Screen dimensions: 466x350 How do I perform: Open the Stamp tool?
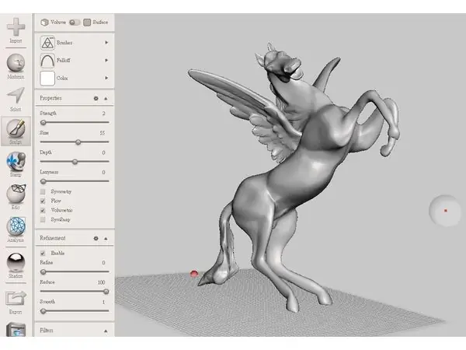pyautogui.click(x=16, y=164)
